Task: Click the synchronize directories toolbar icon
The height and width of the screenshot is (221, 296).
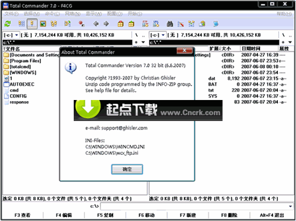Action: pos(192,24)
